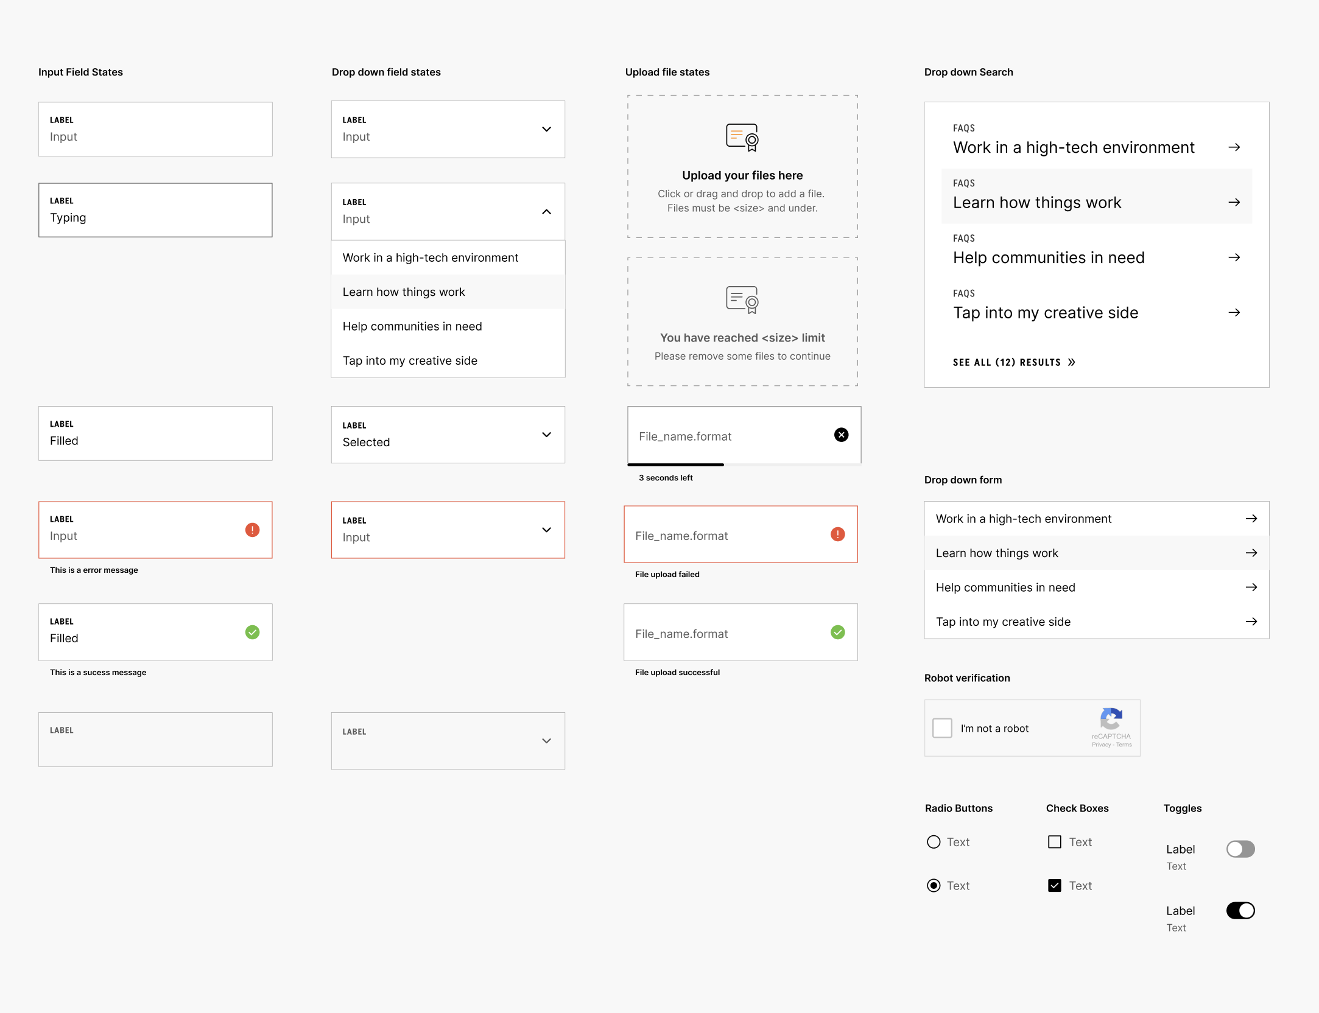Choose 'Help communities in need' dropdown option
The width and height of the screenshot is (1319, 1013).
(412, 326)
